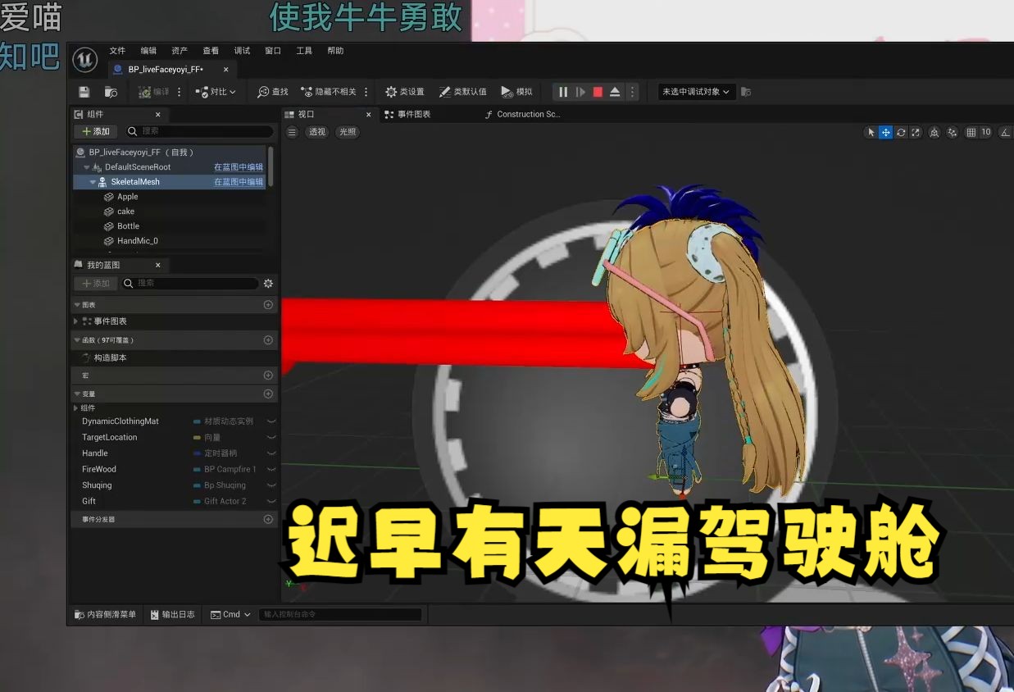Select the HandMic_0 component
The width and height of the screenshot is (1014, 692).
137,241
